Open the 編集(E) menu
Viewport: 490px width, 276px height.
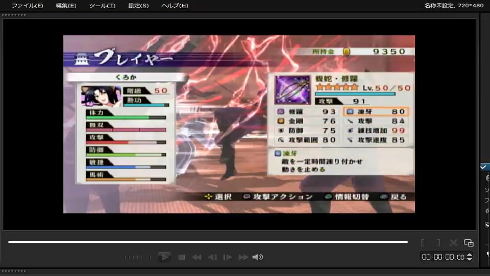pyautogui.click(x=66, y=6)
